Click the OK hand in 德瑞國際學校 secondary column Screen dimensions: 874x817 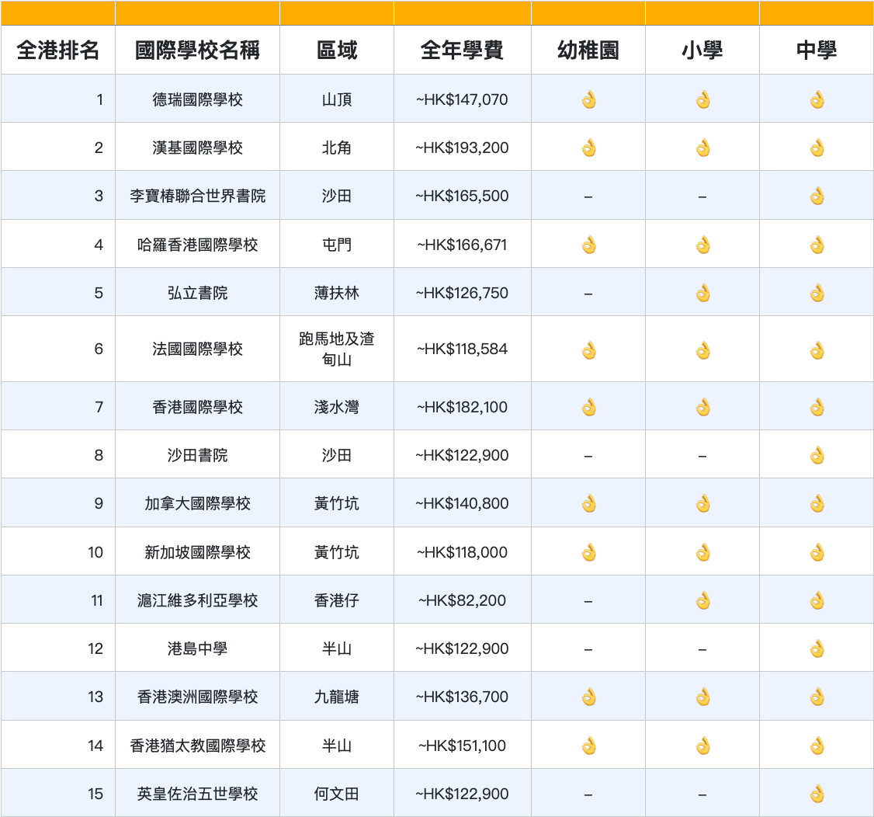(817, 100)
